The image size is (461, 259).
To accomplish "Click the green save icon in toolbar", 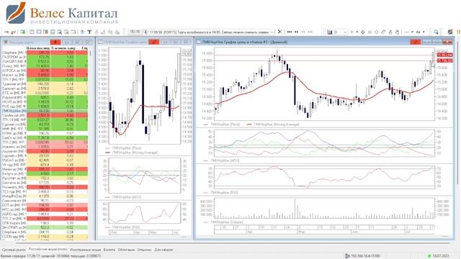I will tap(22, 32).
